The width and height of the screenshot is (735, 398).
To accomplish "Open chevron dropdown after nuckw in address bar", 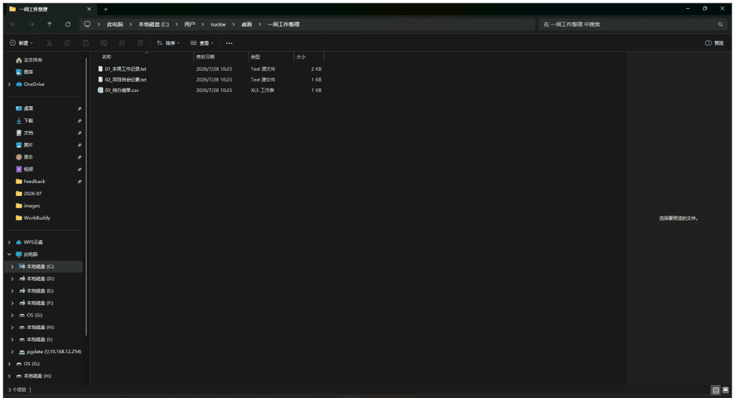I will coord(233,24).
